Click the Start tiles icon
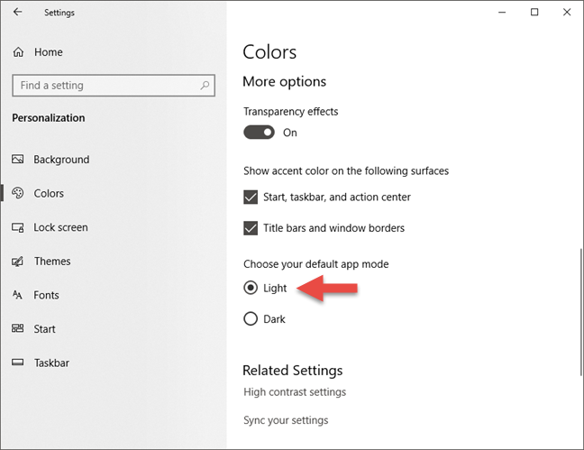Screen dimensions: 584x450 pos(17,329)
